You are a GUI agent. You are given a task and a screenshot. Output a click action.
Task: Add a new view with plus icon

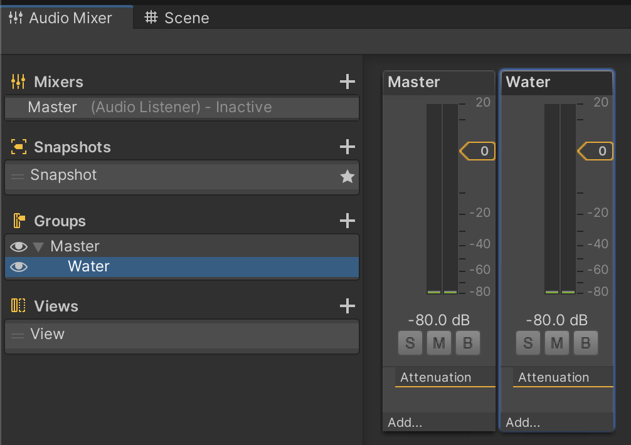pyautogui.click(x=347, y=306)
